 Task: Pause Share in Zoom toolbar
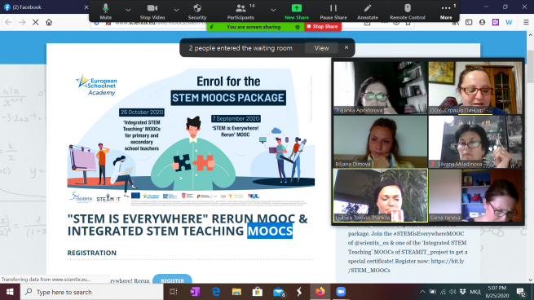tap(333, 11)
